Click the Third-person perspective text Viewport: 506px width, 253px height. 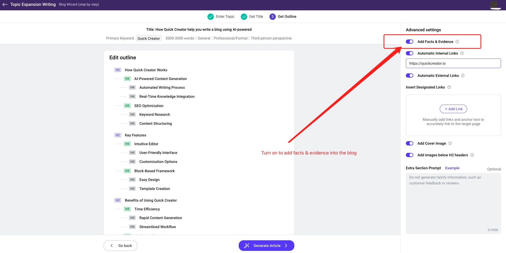click(x=271, y=38)
